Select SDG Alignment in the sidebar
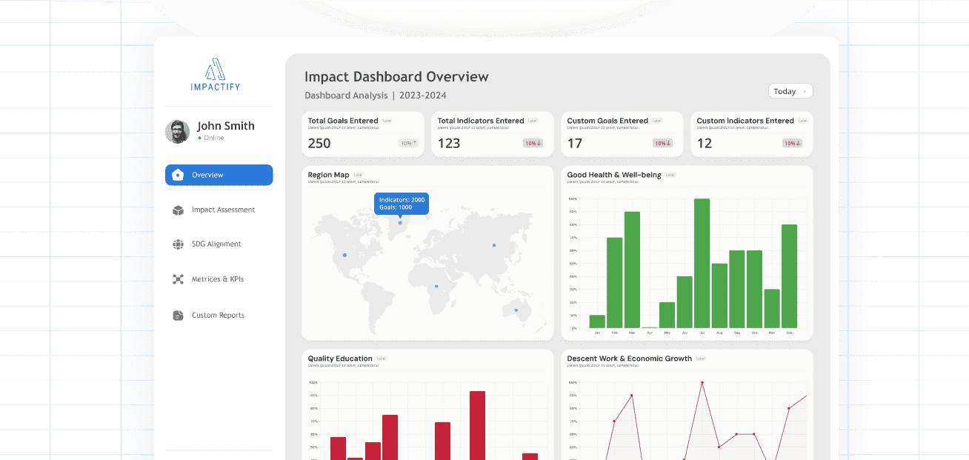The height and width of the screenshot is (460, 969). pyautogui.click(x=216, y=244)
